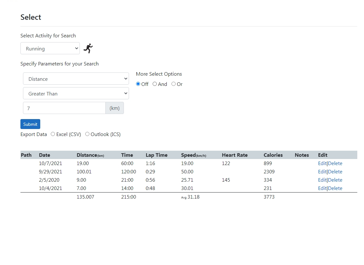Edit the 2/5/2020 run entry
This screenshot has height=265, width=364.
(322, 180)
